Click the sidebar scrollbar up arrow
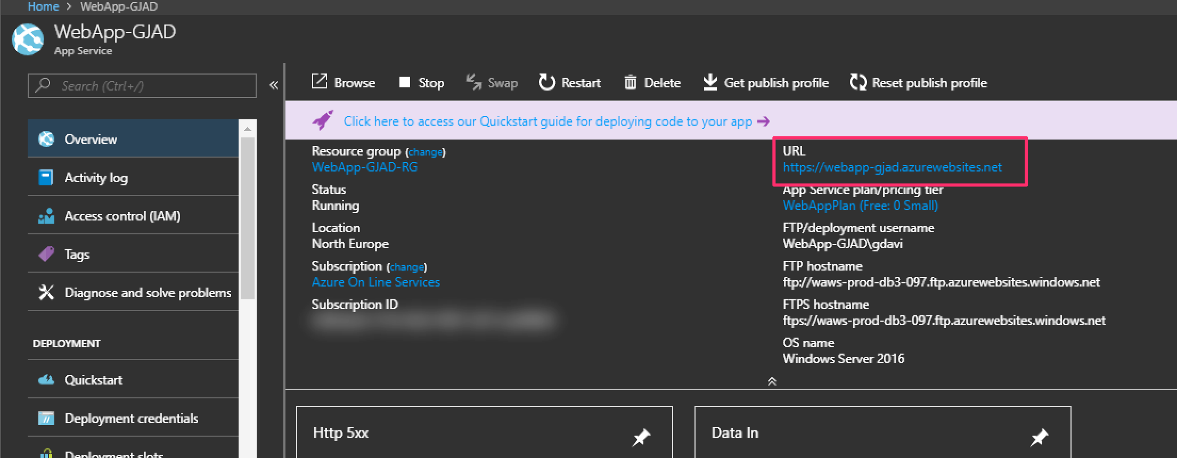This screenshot has height=458, width=1177. [x=247, y=129]
